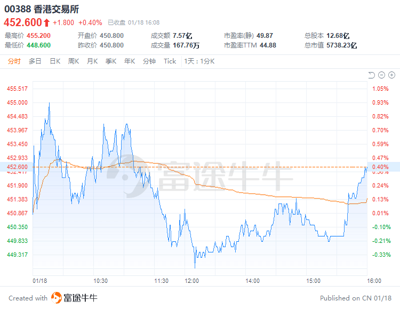
Task: Open the 1天：1分K period selector
Action: (x=199, y=61)
